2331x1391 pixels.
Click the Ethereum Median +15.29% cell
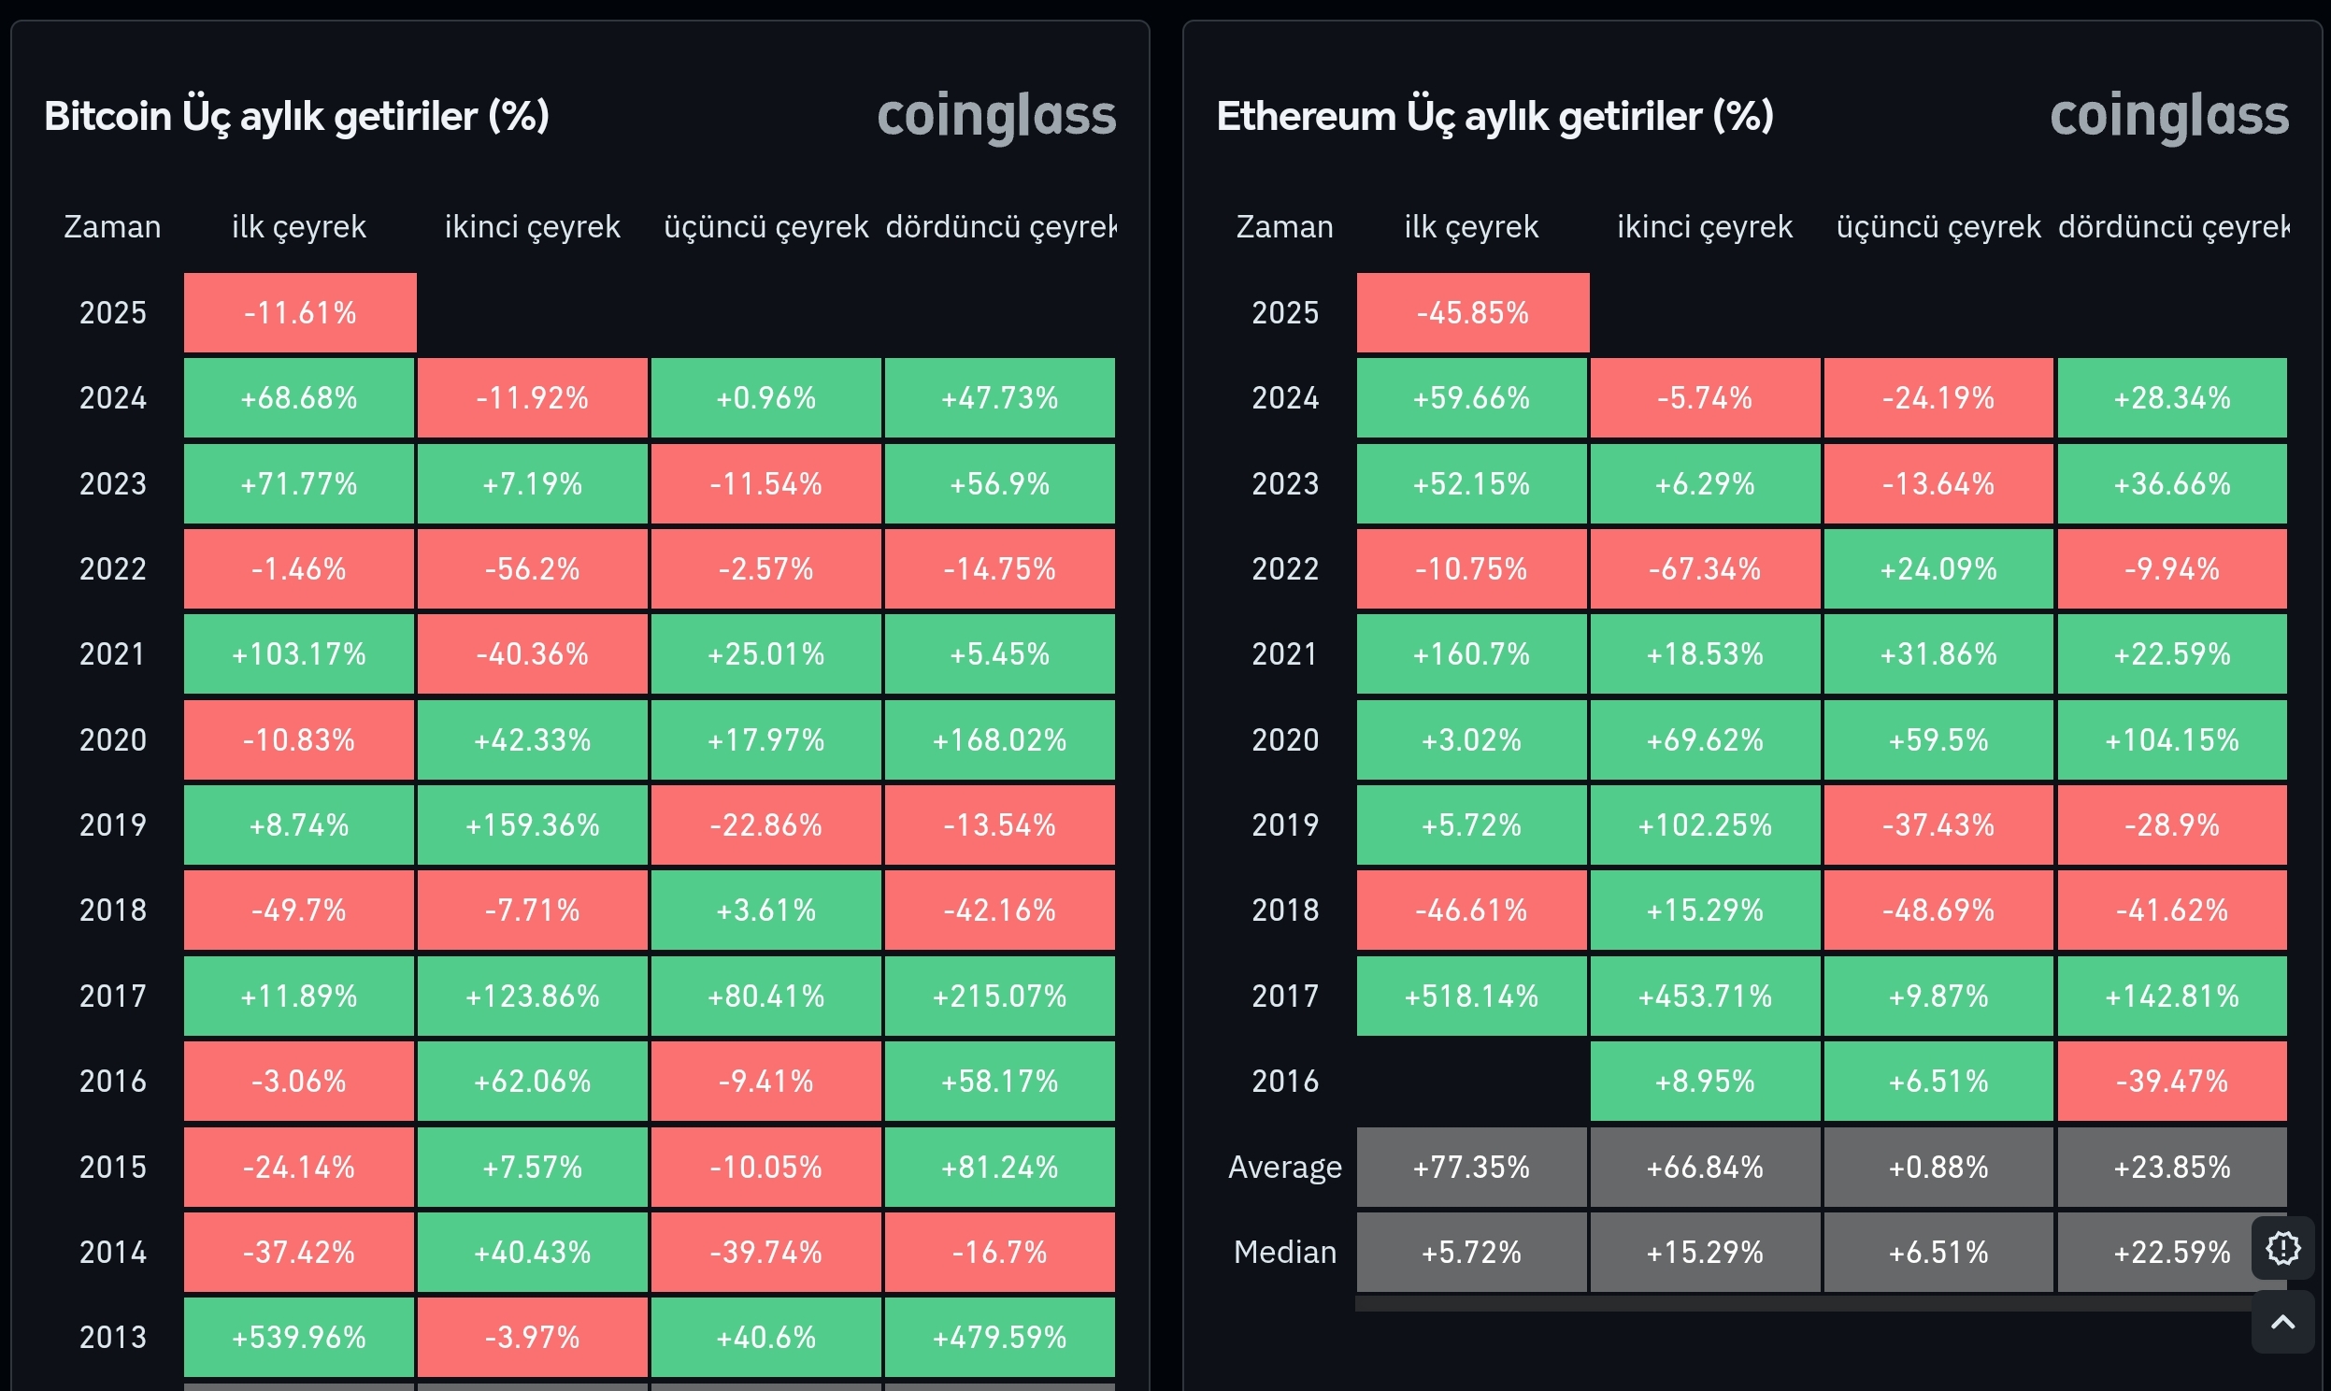coord(1704,1253)
